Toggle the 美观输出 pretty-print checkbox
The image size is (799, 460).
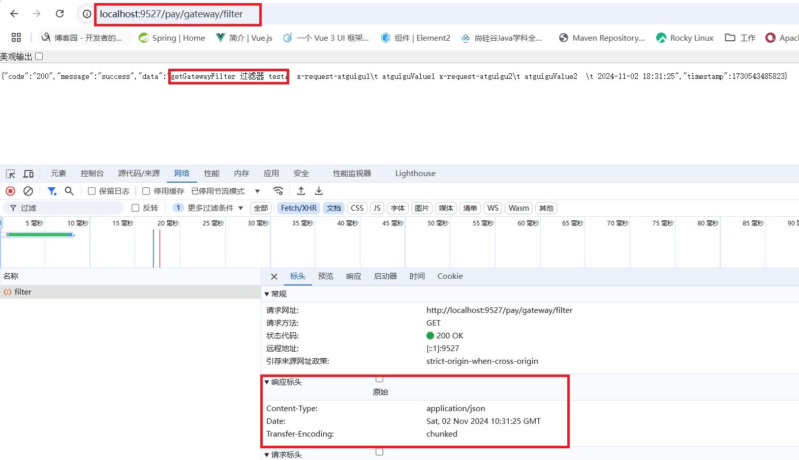coord(39,56)
